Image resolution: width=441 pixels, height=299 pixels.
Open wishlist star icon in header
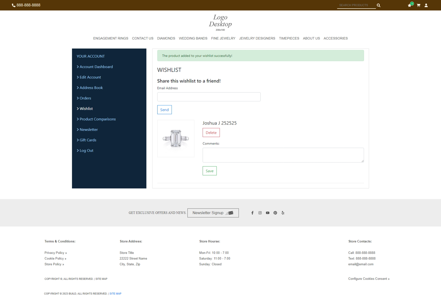(409, 5)
